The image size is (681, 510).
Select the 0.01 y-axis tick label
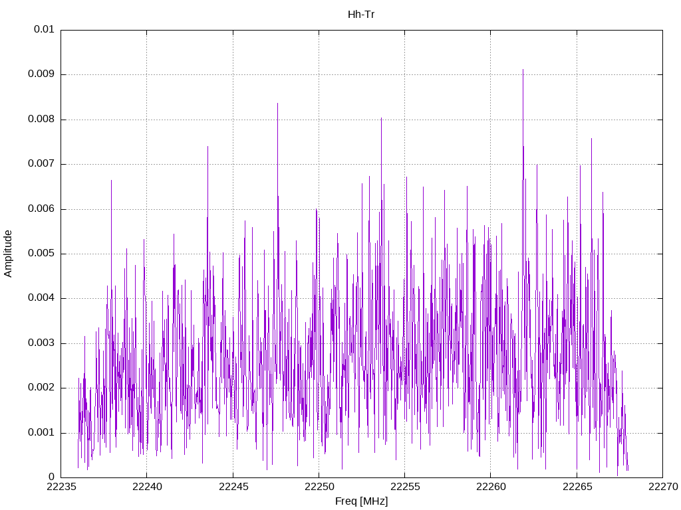coord(44,29)
